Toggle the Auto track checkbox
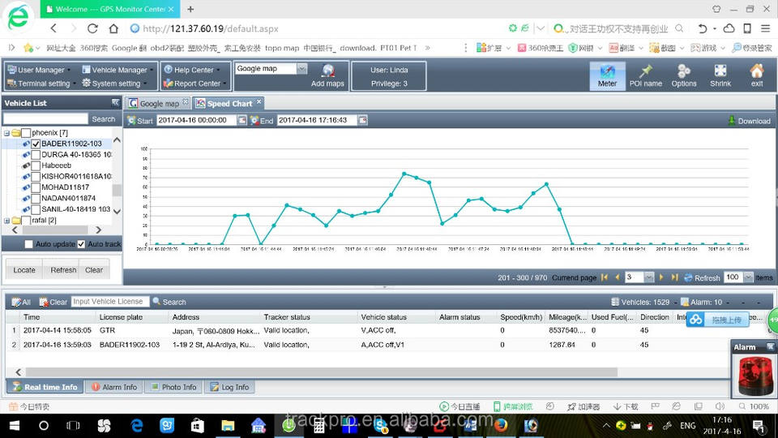 click(81, 244)
